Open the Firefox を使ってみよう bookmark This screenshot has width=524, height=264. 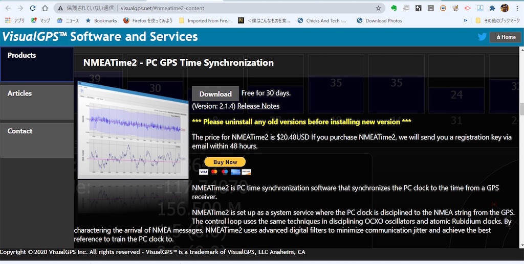pyautogui.click(x=148, y=20)
